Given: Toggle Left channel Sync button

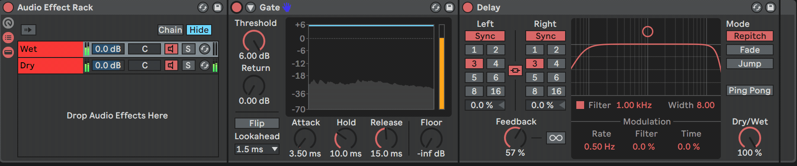Looking at the screenshot, I should point(485,36).
